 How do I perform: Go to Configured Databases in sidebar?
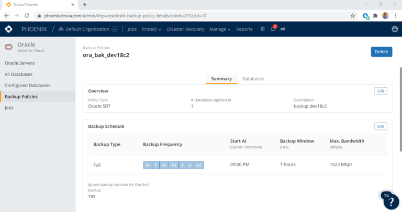(x=28, y=85)
